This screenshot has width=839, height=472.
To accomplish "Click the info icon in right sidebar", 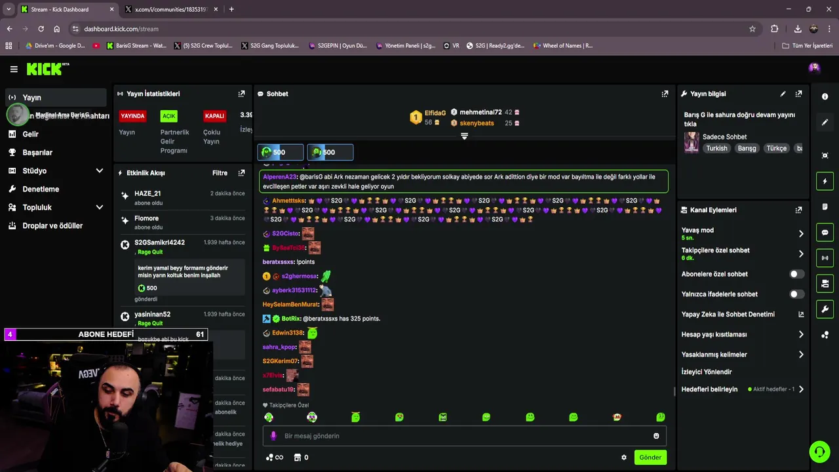I will [825, 96].
